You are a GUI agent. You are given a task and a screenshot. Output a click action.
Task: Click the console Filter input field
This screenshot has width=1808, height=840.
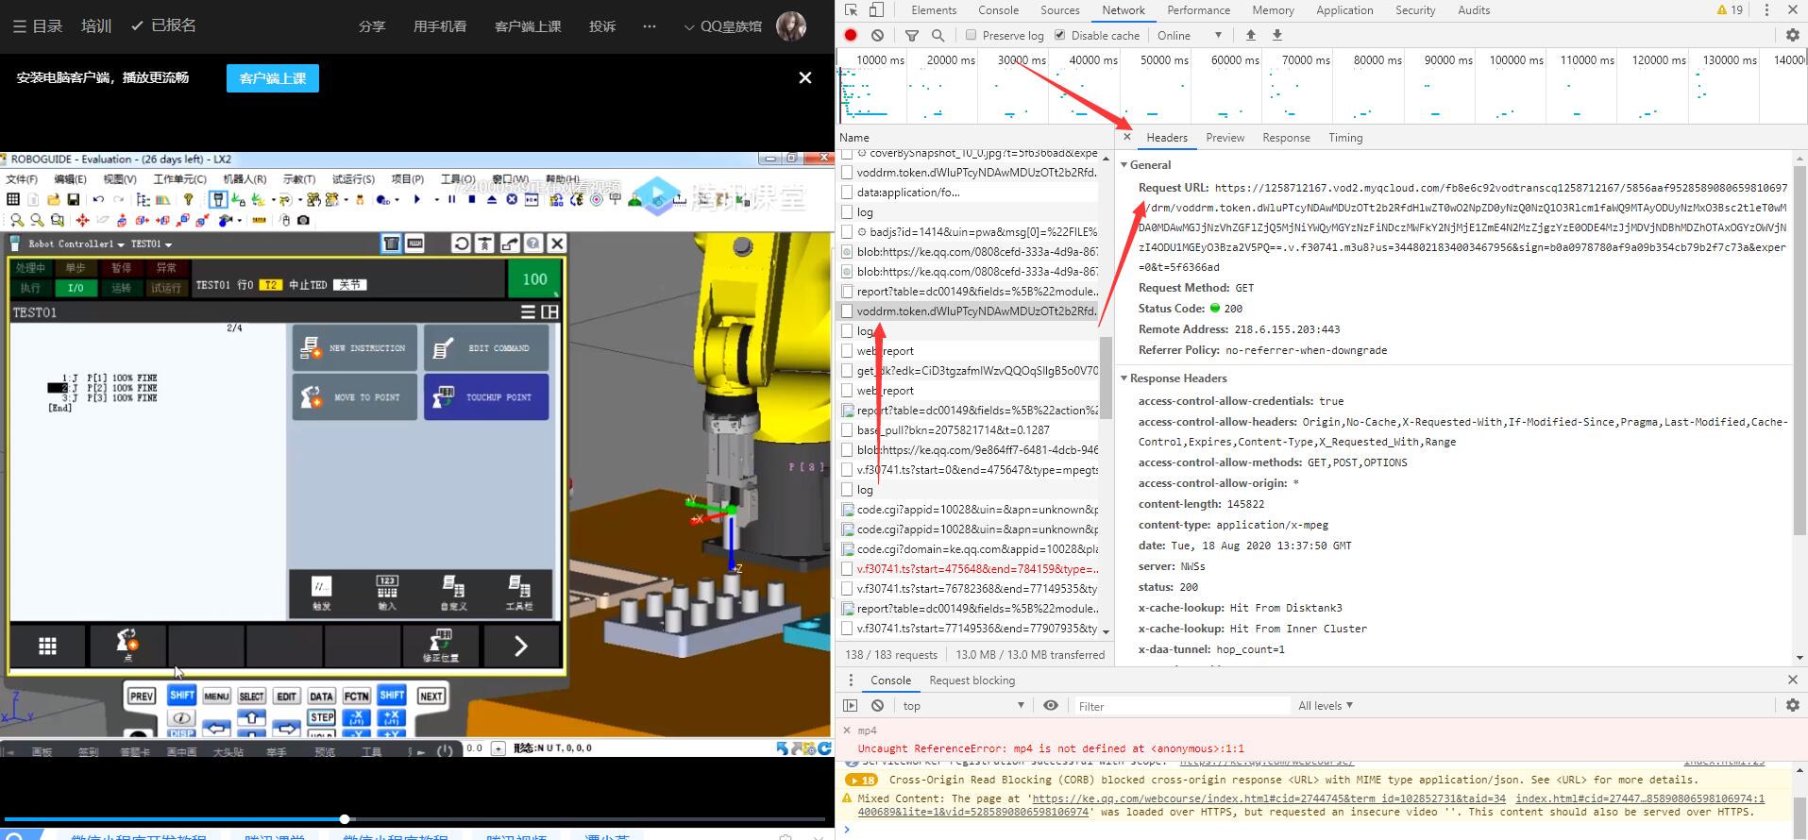click(x=1180, y=706)
